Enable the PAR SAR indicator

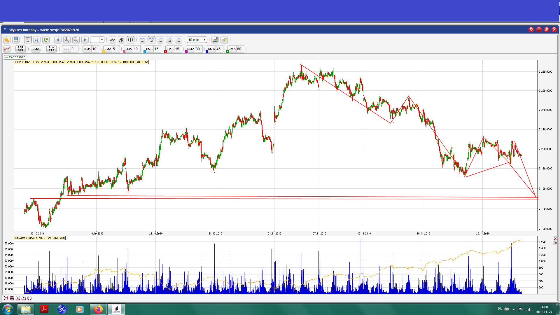pyautogui.click(x=20, y=49)
